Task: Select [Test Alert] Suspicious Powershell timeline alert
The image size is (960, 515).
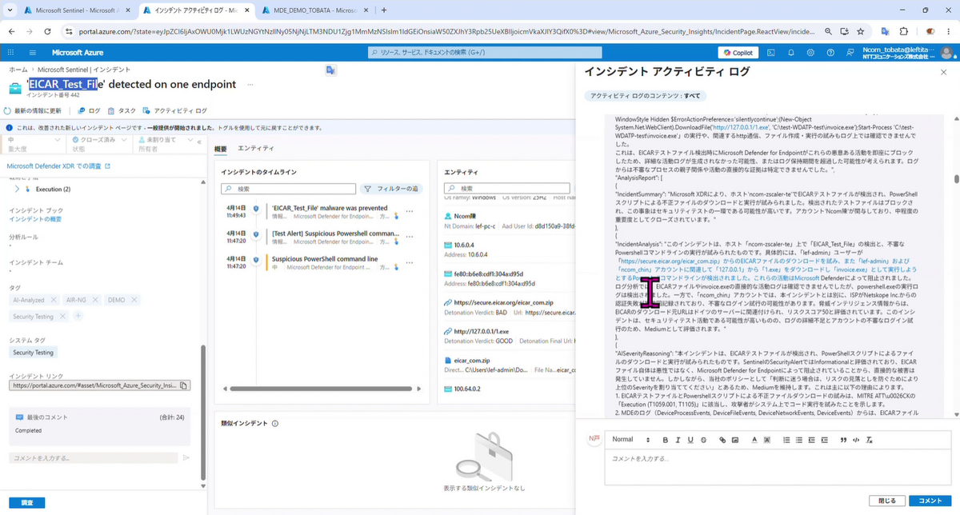Action: click(334, 234)
